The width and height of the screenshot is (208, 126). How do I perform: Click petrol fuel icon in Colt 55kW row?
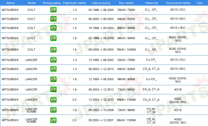(x=53, y=10)
